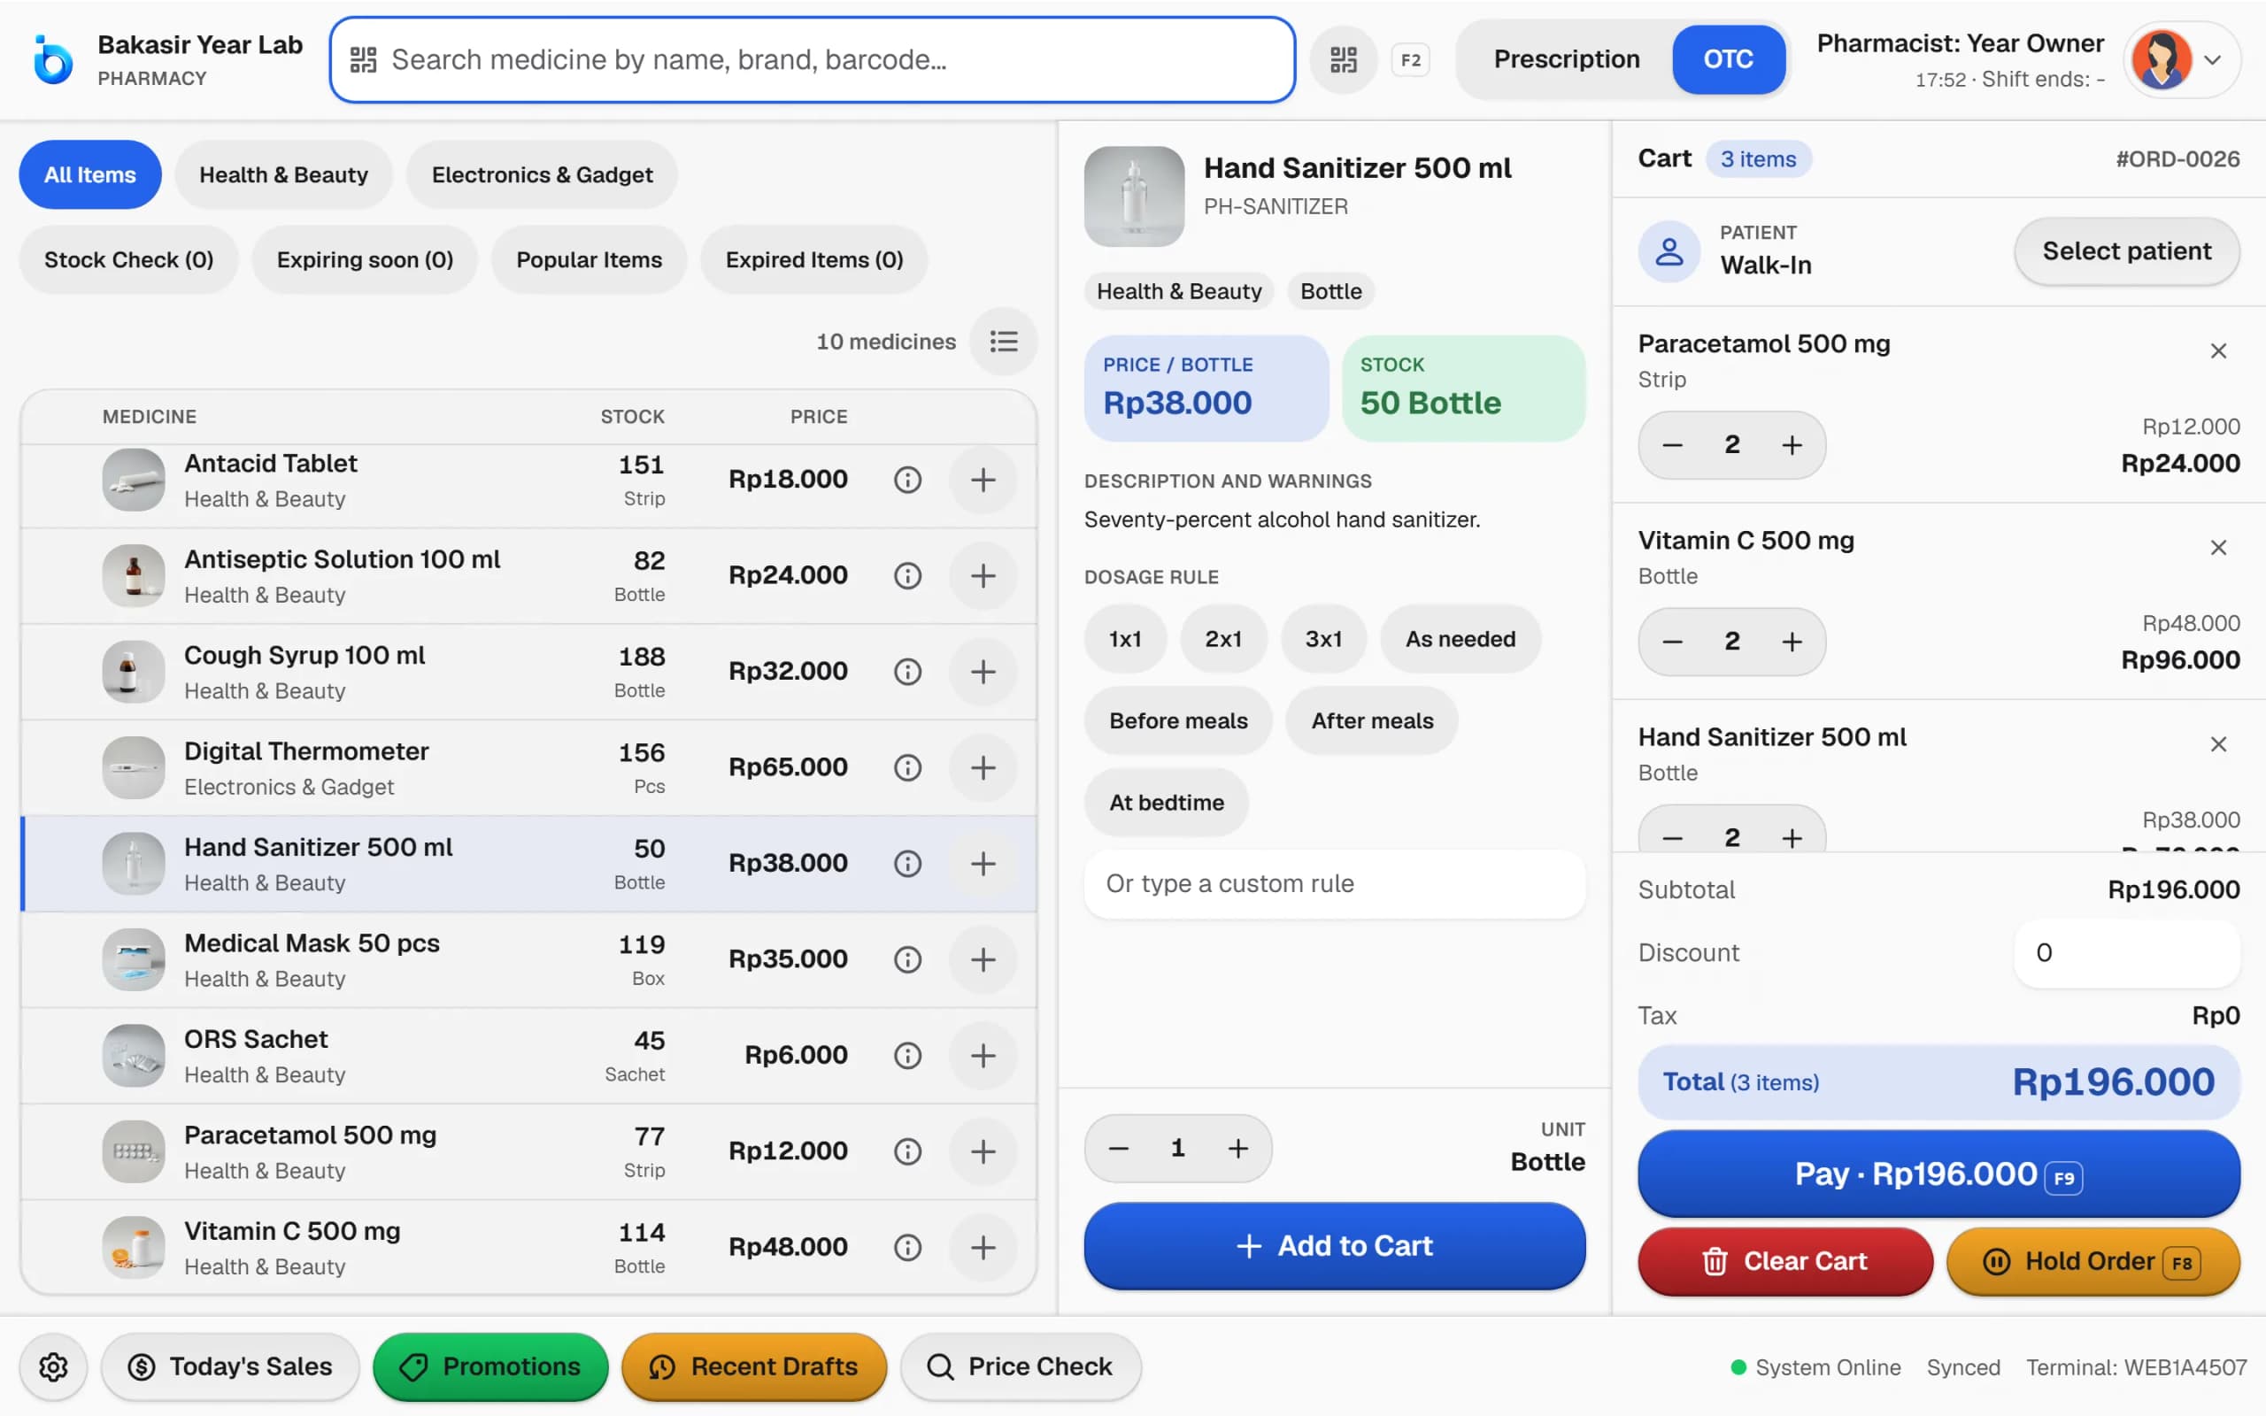The height and width of the screenshot is (1416, 2266).
Task: Increase Paracetamol cart quantity
Action: coord(1791,445)
